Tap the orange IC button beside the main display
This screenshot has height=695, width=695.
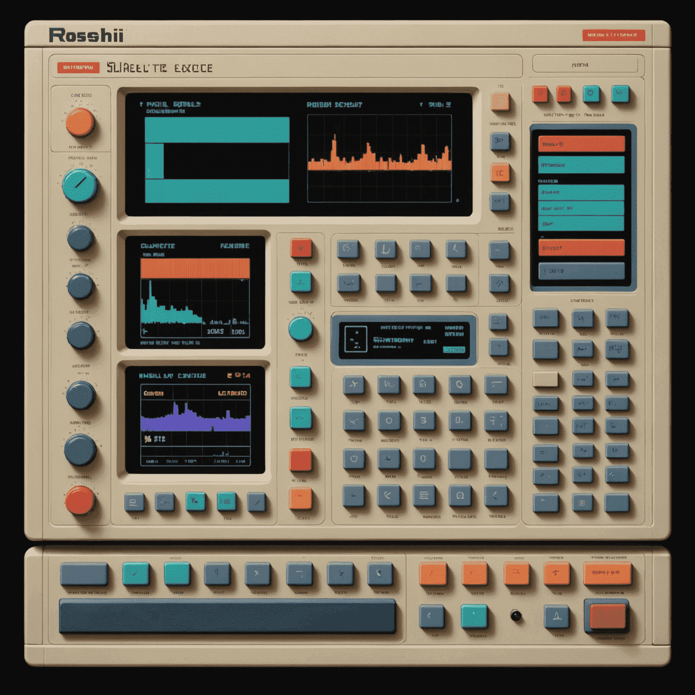[500, 173]
